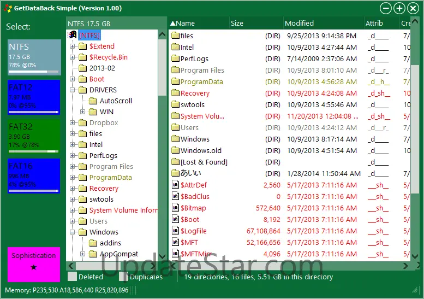
Task: Click the $MFT file icon
Action: coord(176,242)
